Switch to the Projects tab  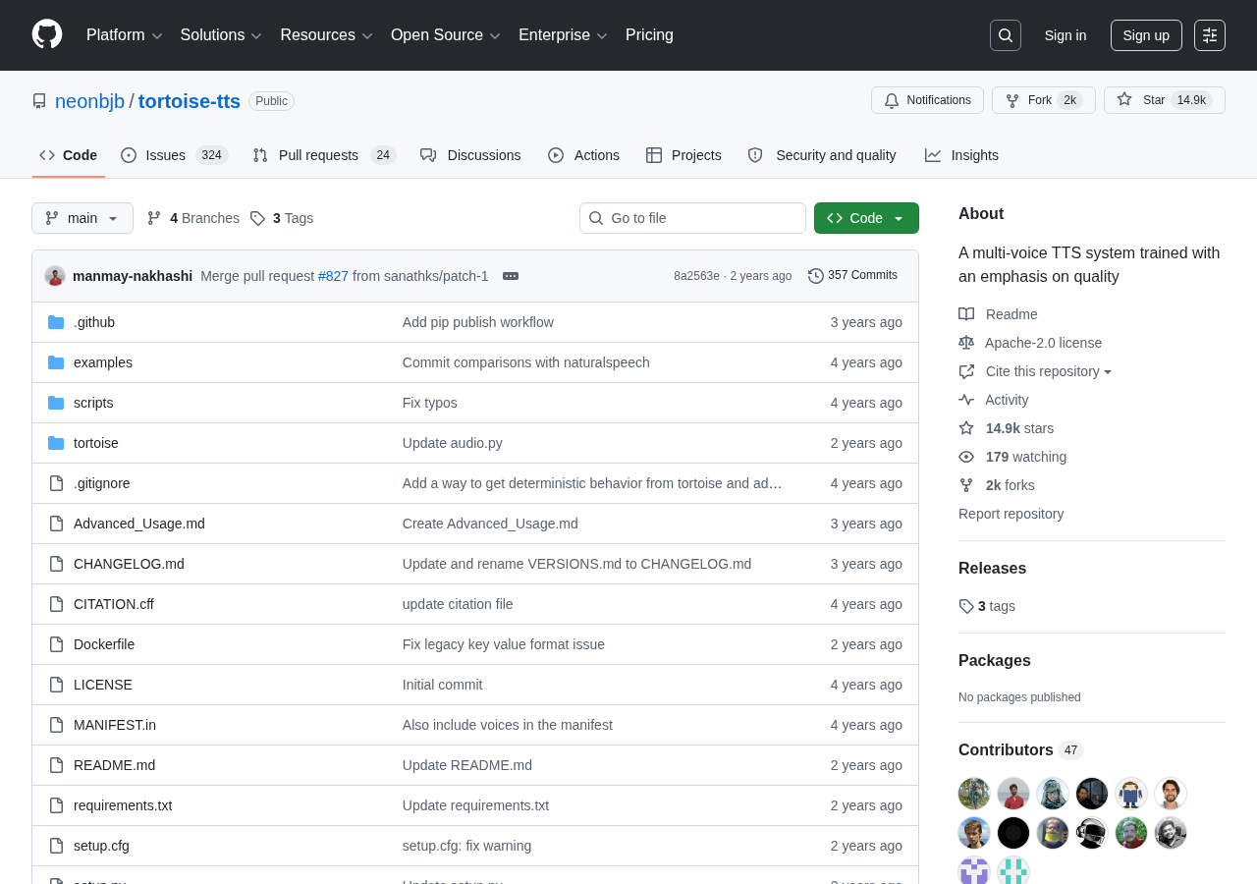click(683, 155)
